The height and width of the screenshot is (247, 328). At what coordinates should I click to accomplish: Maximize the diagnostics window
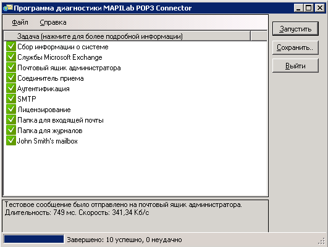309,8
